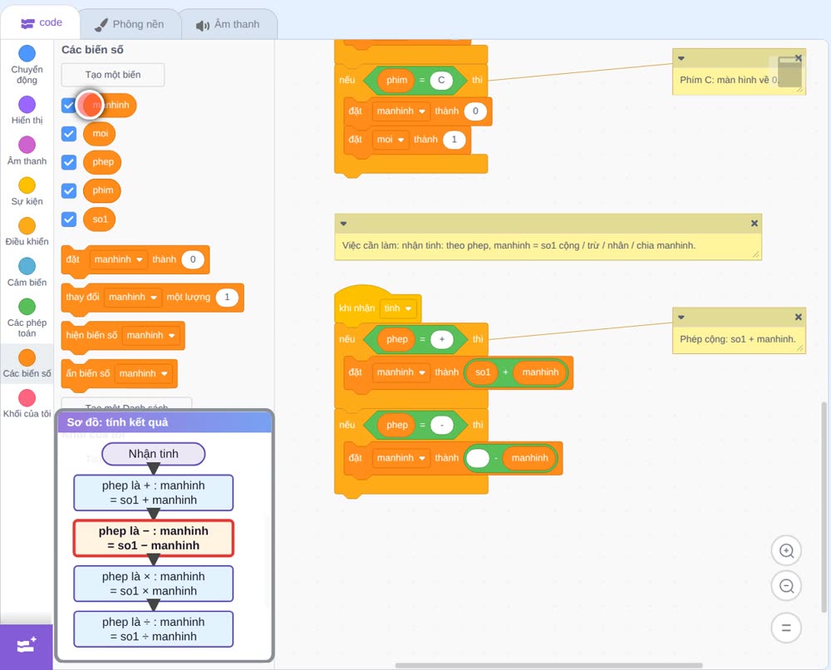Select Các biến số category circle
Viewport: 831px width, 670px height.
pos(27,357)
